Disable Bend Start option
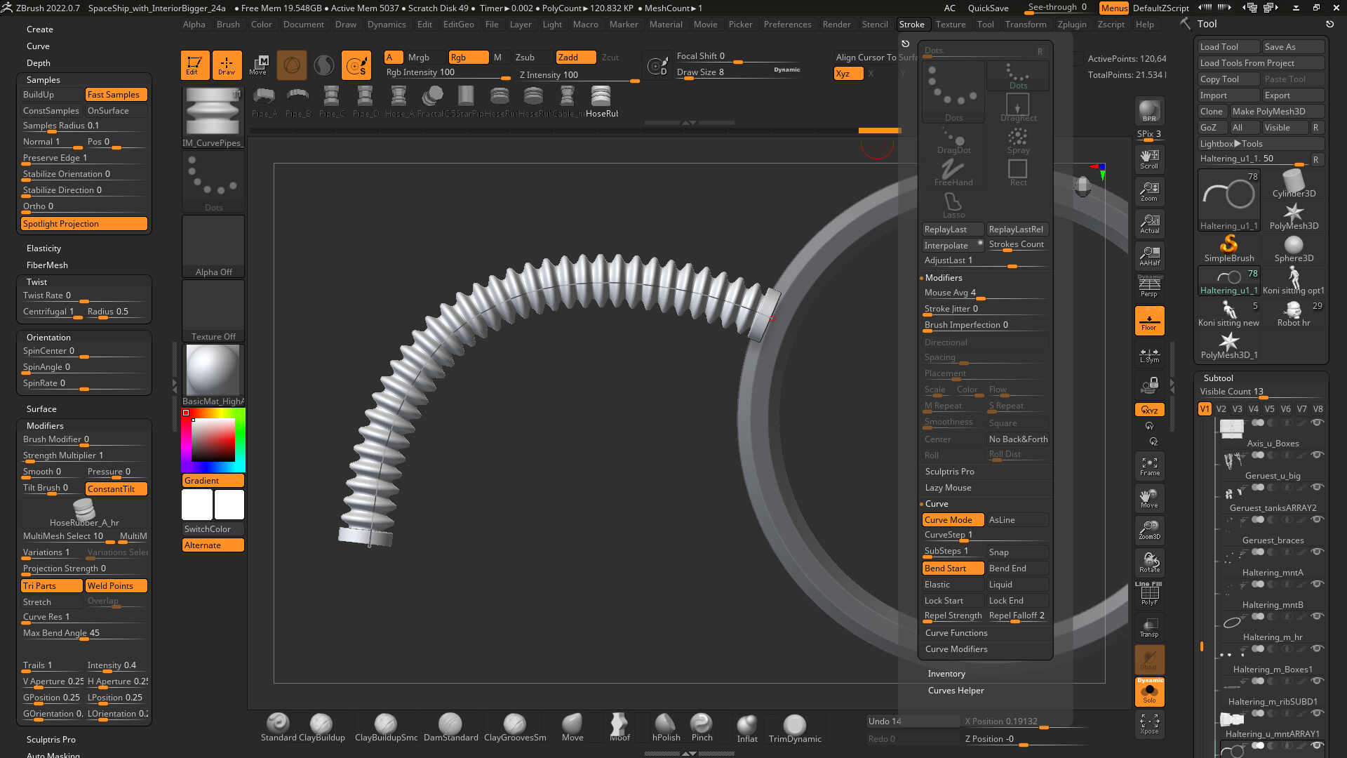1347x758 pixels. (x=952, y=568)
